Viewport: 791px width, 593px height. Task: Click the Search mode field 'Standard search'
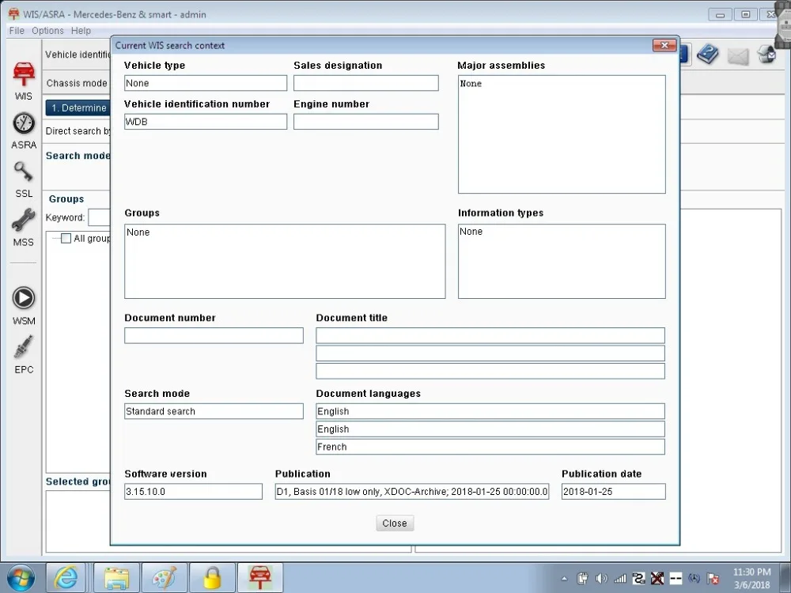coord(214,411)
